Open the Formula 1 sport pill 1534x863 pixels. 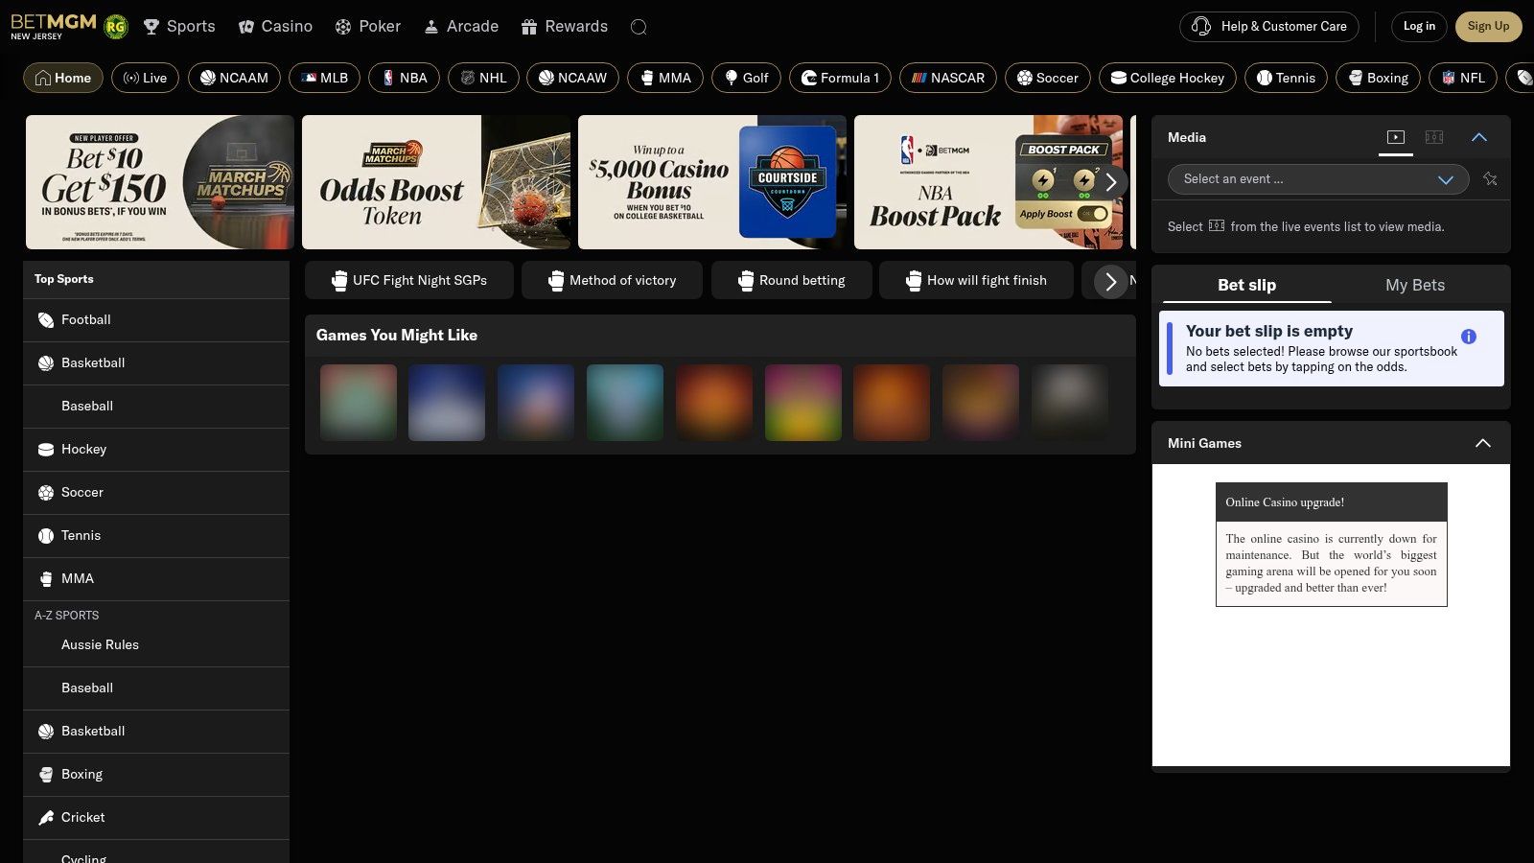click(840, 78)
